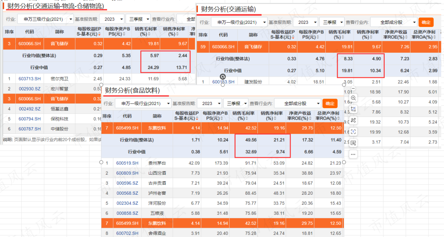Open stock code 600787.SH link
The height and width of the screenshot is (237, 444).
(29, 129)
